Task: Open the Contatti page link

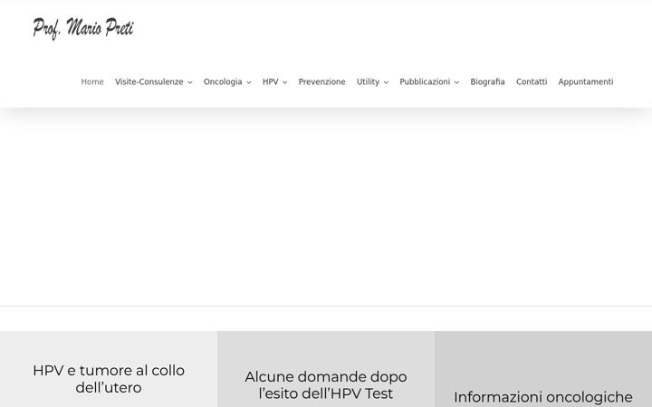Action: [532, 81]
